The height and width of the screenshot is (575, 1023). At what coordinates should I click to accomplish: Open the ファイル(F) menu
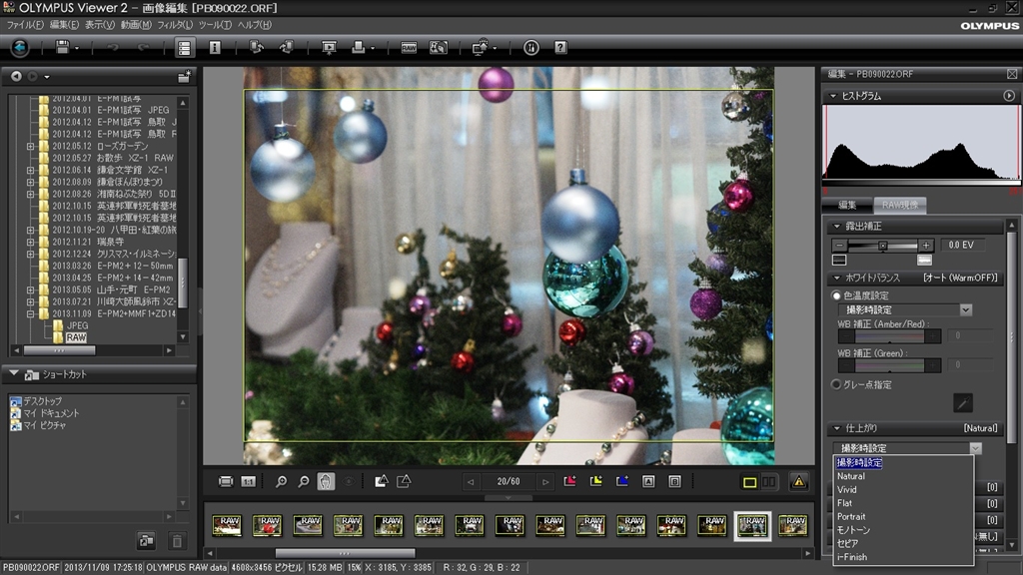click(x=24, y=25)
